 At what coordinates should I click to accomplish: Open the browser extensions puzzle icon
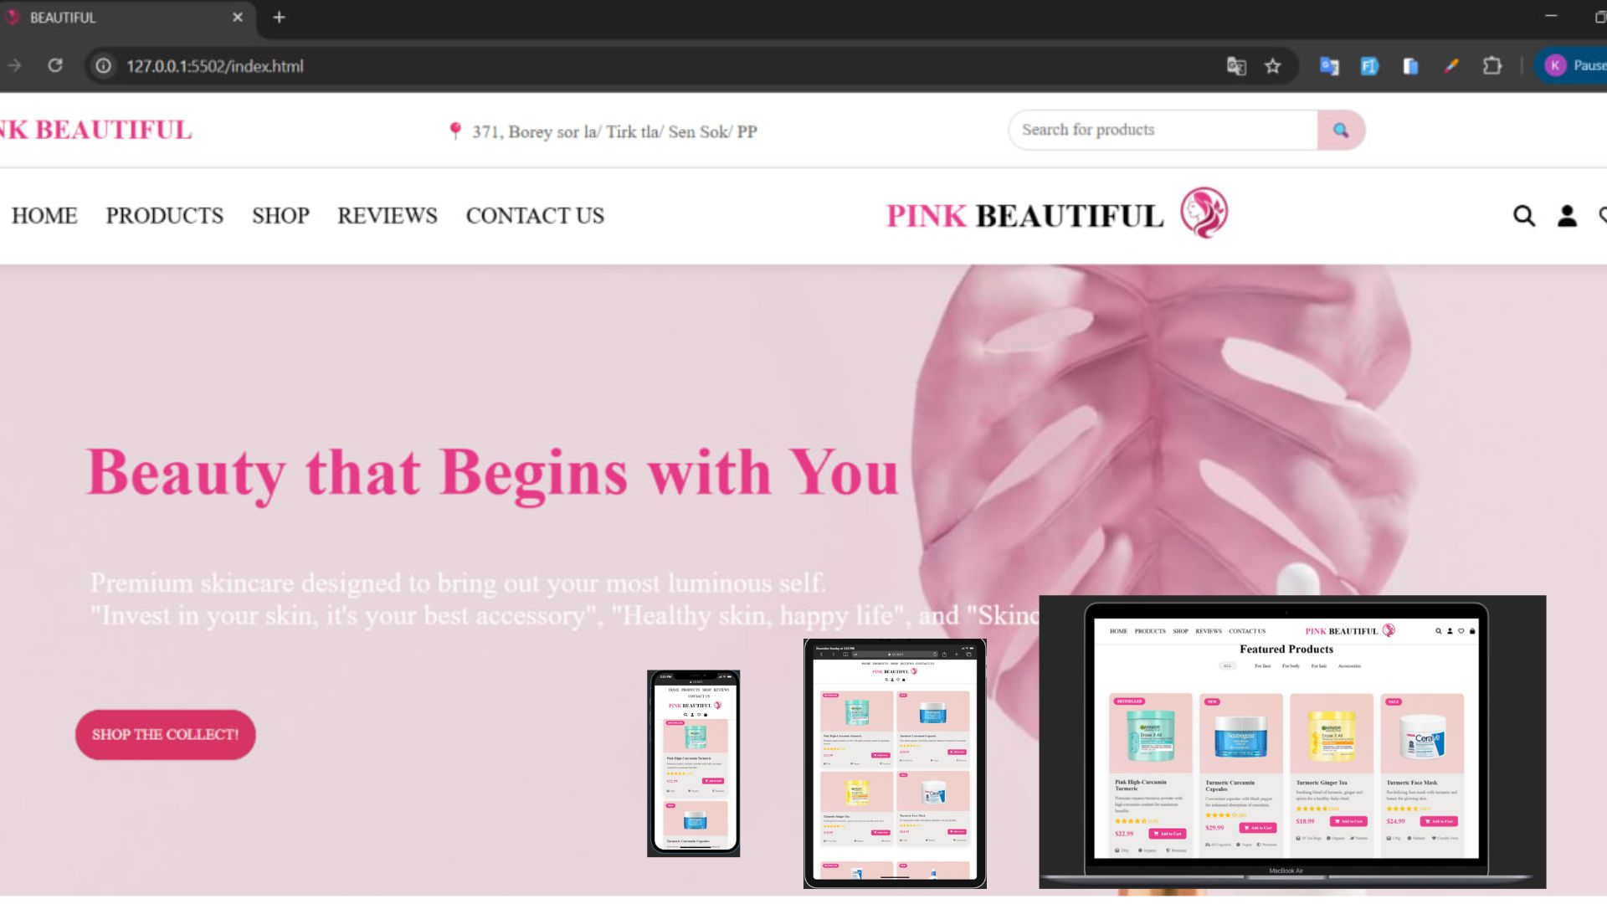(1491, 65)
